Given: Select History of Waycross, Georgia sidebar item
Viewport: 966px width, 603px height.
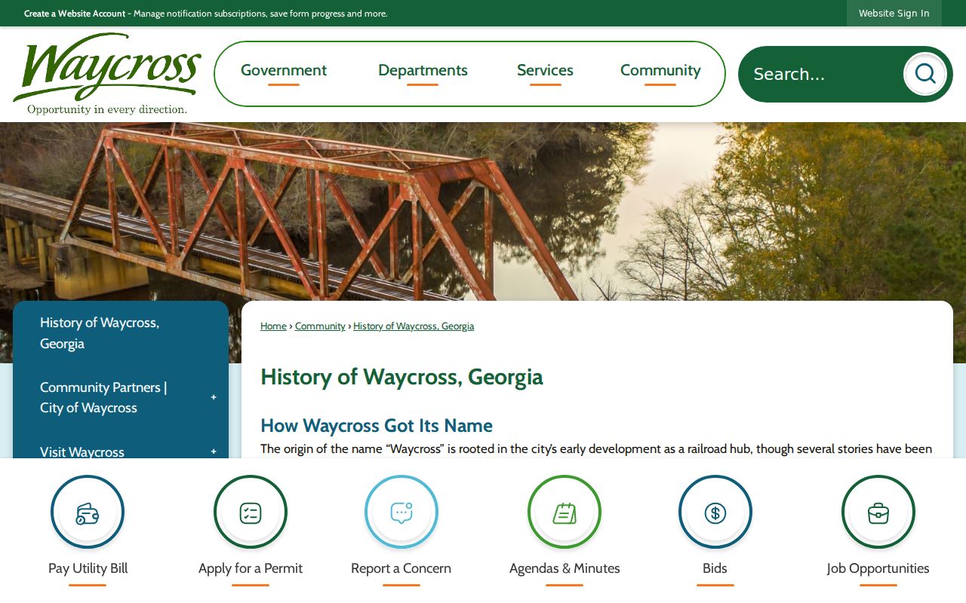Looking at the screenshot, I should tap(121, 333).
